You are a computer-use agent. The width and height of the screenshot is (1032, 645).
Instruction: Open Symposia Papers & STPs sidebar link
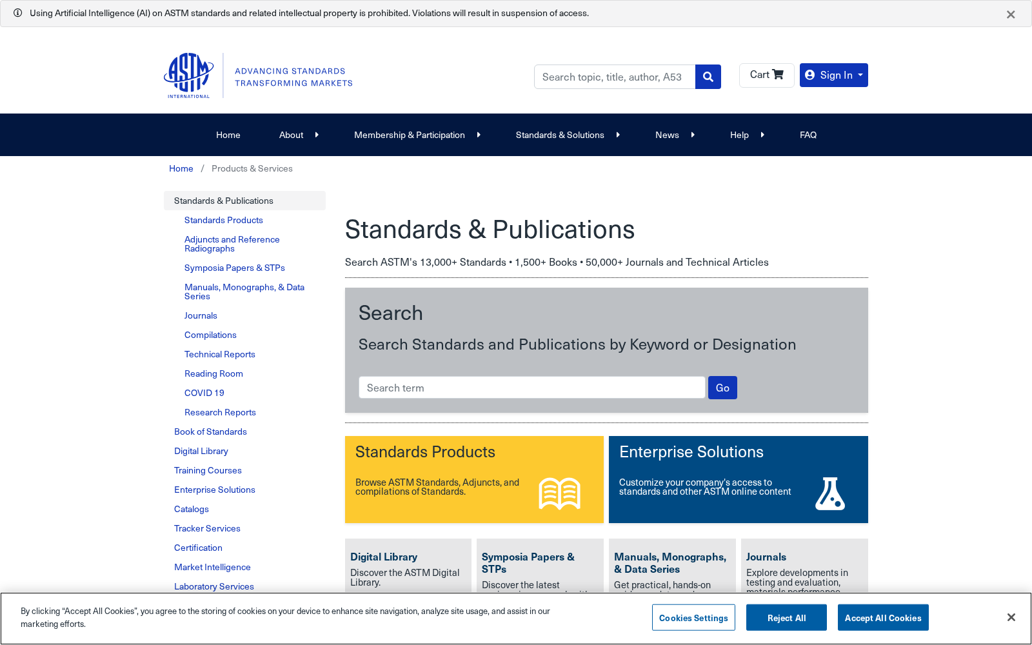(x=235, y=268)
